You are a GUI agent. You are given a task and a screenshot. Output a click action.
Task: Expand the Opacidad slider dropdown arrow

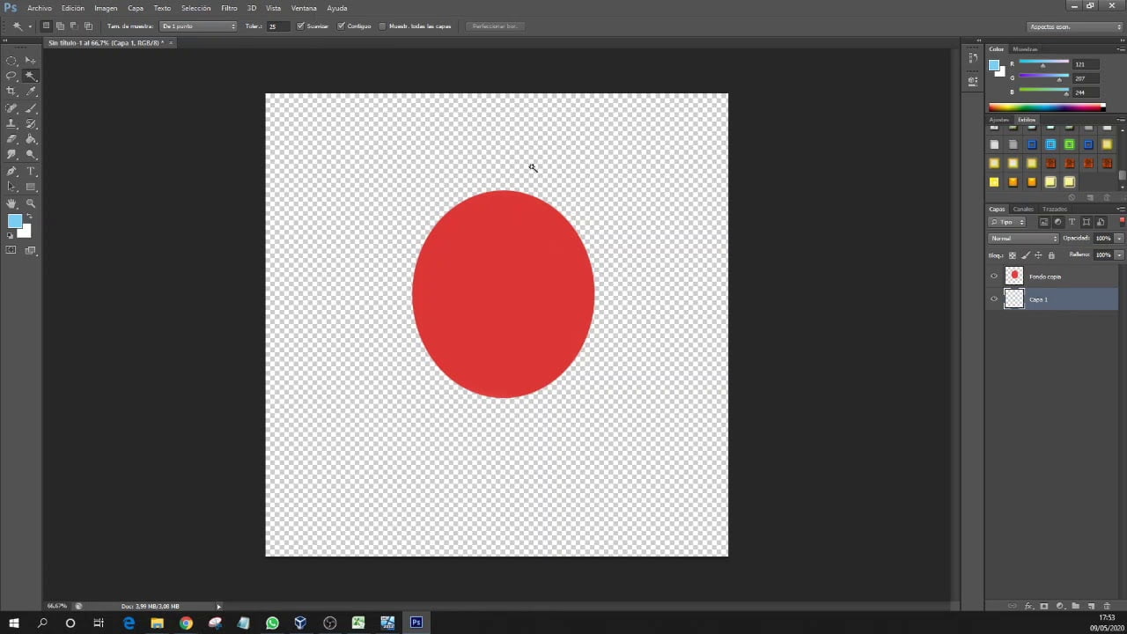(x=1119, y=239)
